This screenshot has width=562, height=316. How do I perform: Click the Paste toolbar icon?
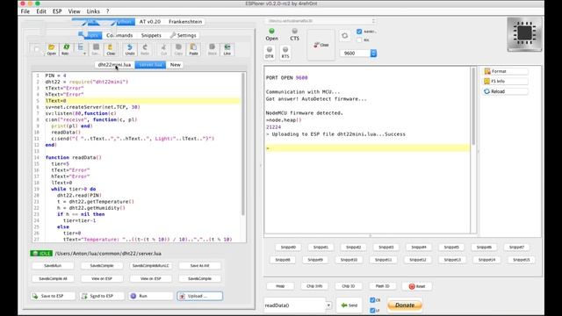[193, 49]
